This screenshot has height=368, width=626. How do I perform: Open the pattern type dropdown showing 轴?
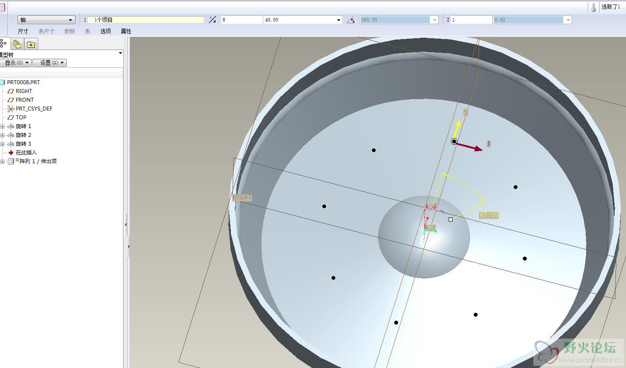[47, 20]
